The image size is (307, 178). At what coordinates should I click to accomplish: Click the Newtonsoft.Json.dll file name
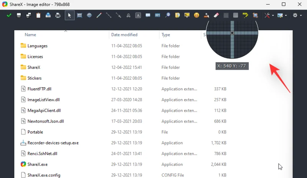[46, 121]
